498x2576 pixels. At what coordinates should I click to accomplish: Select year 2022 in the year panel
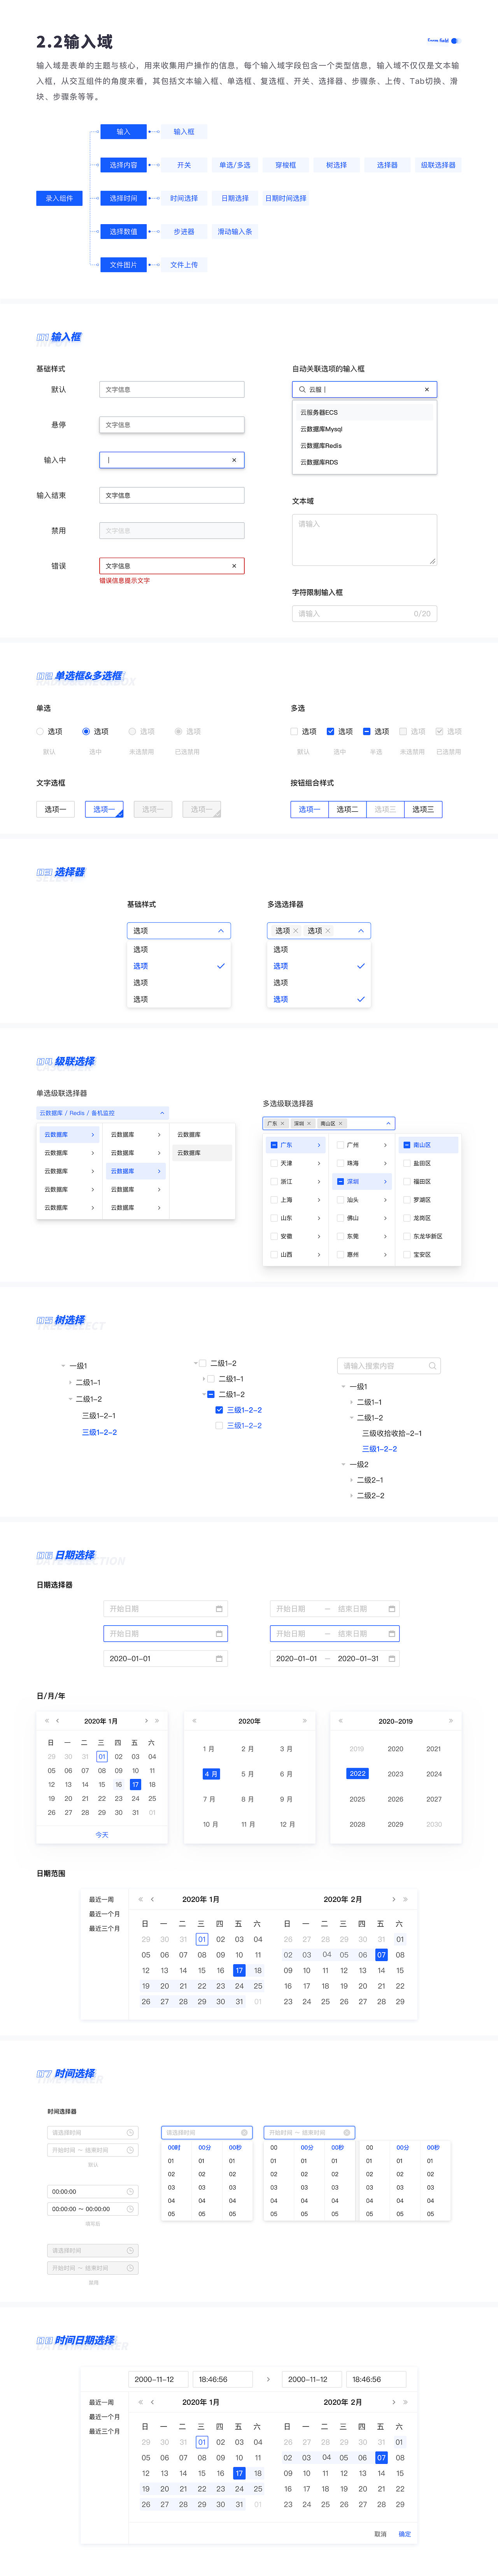pyautogui.click(x=357, y=1773)
